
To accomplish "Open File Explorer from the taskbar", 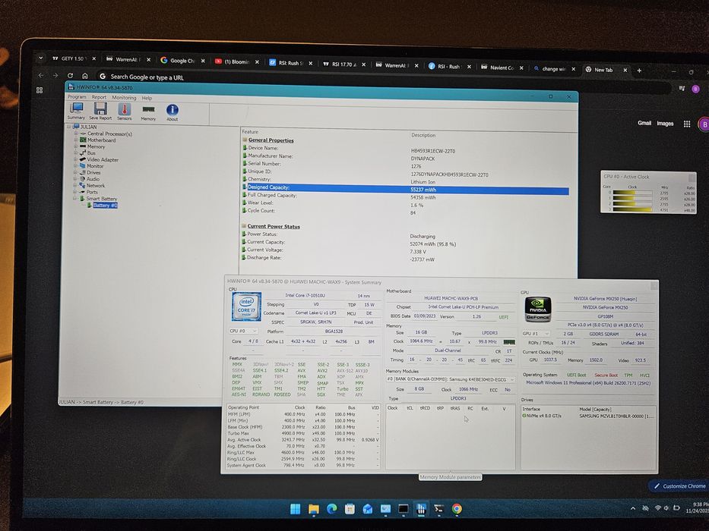I will click(313, 509).
